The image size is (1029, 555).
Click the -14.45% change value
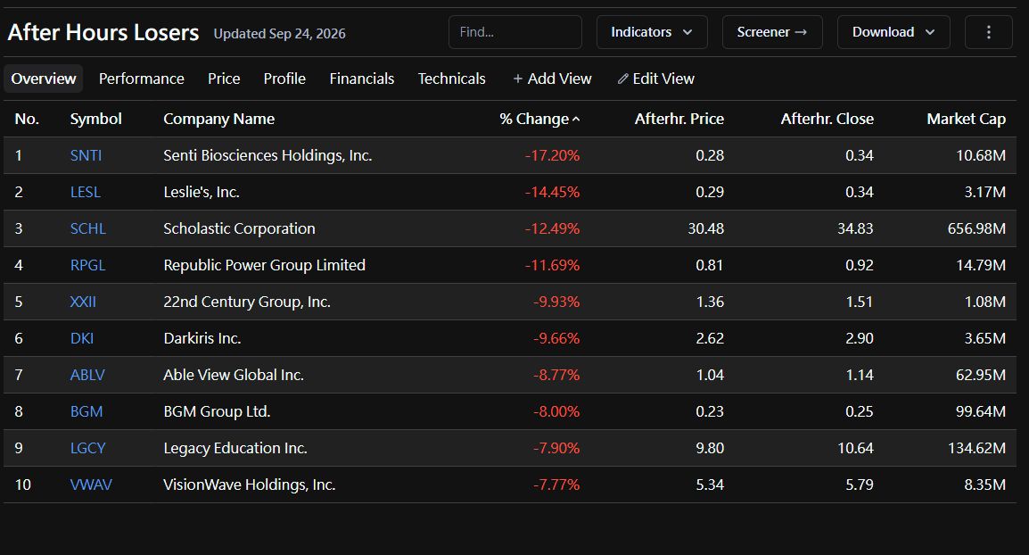pyautogui.click(x=553, y=193)
